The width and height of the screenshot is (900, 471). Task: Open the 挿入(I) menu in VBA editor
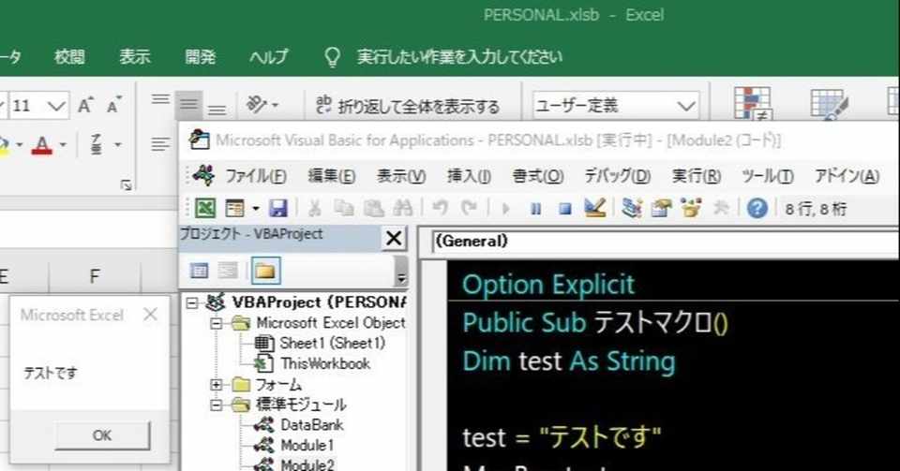click(x=469, y=176)
